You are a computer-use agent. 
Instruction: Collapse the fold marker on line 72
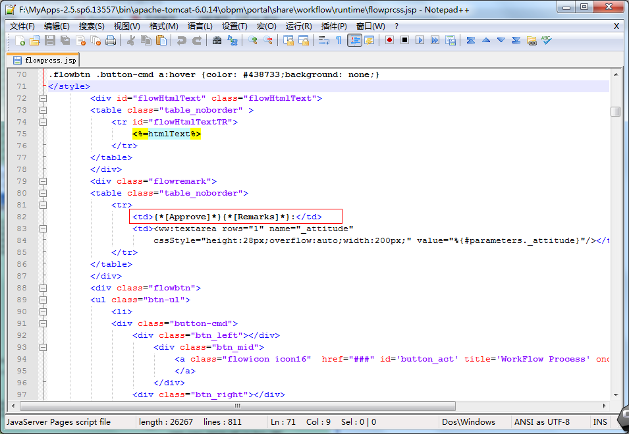43,98
